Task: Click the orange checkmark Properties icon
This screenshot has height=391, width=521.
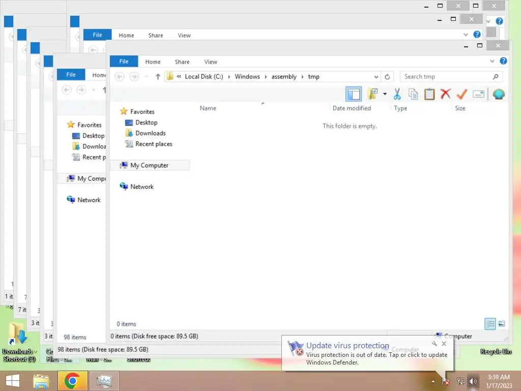Action: [462, 94]
